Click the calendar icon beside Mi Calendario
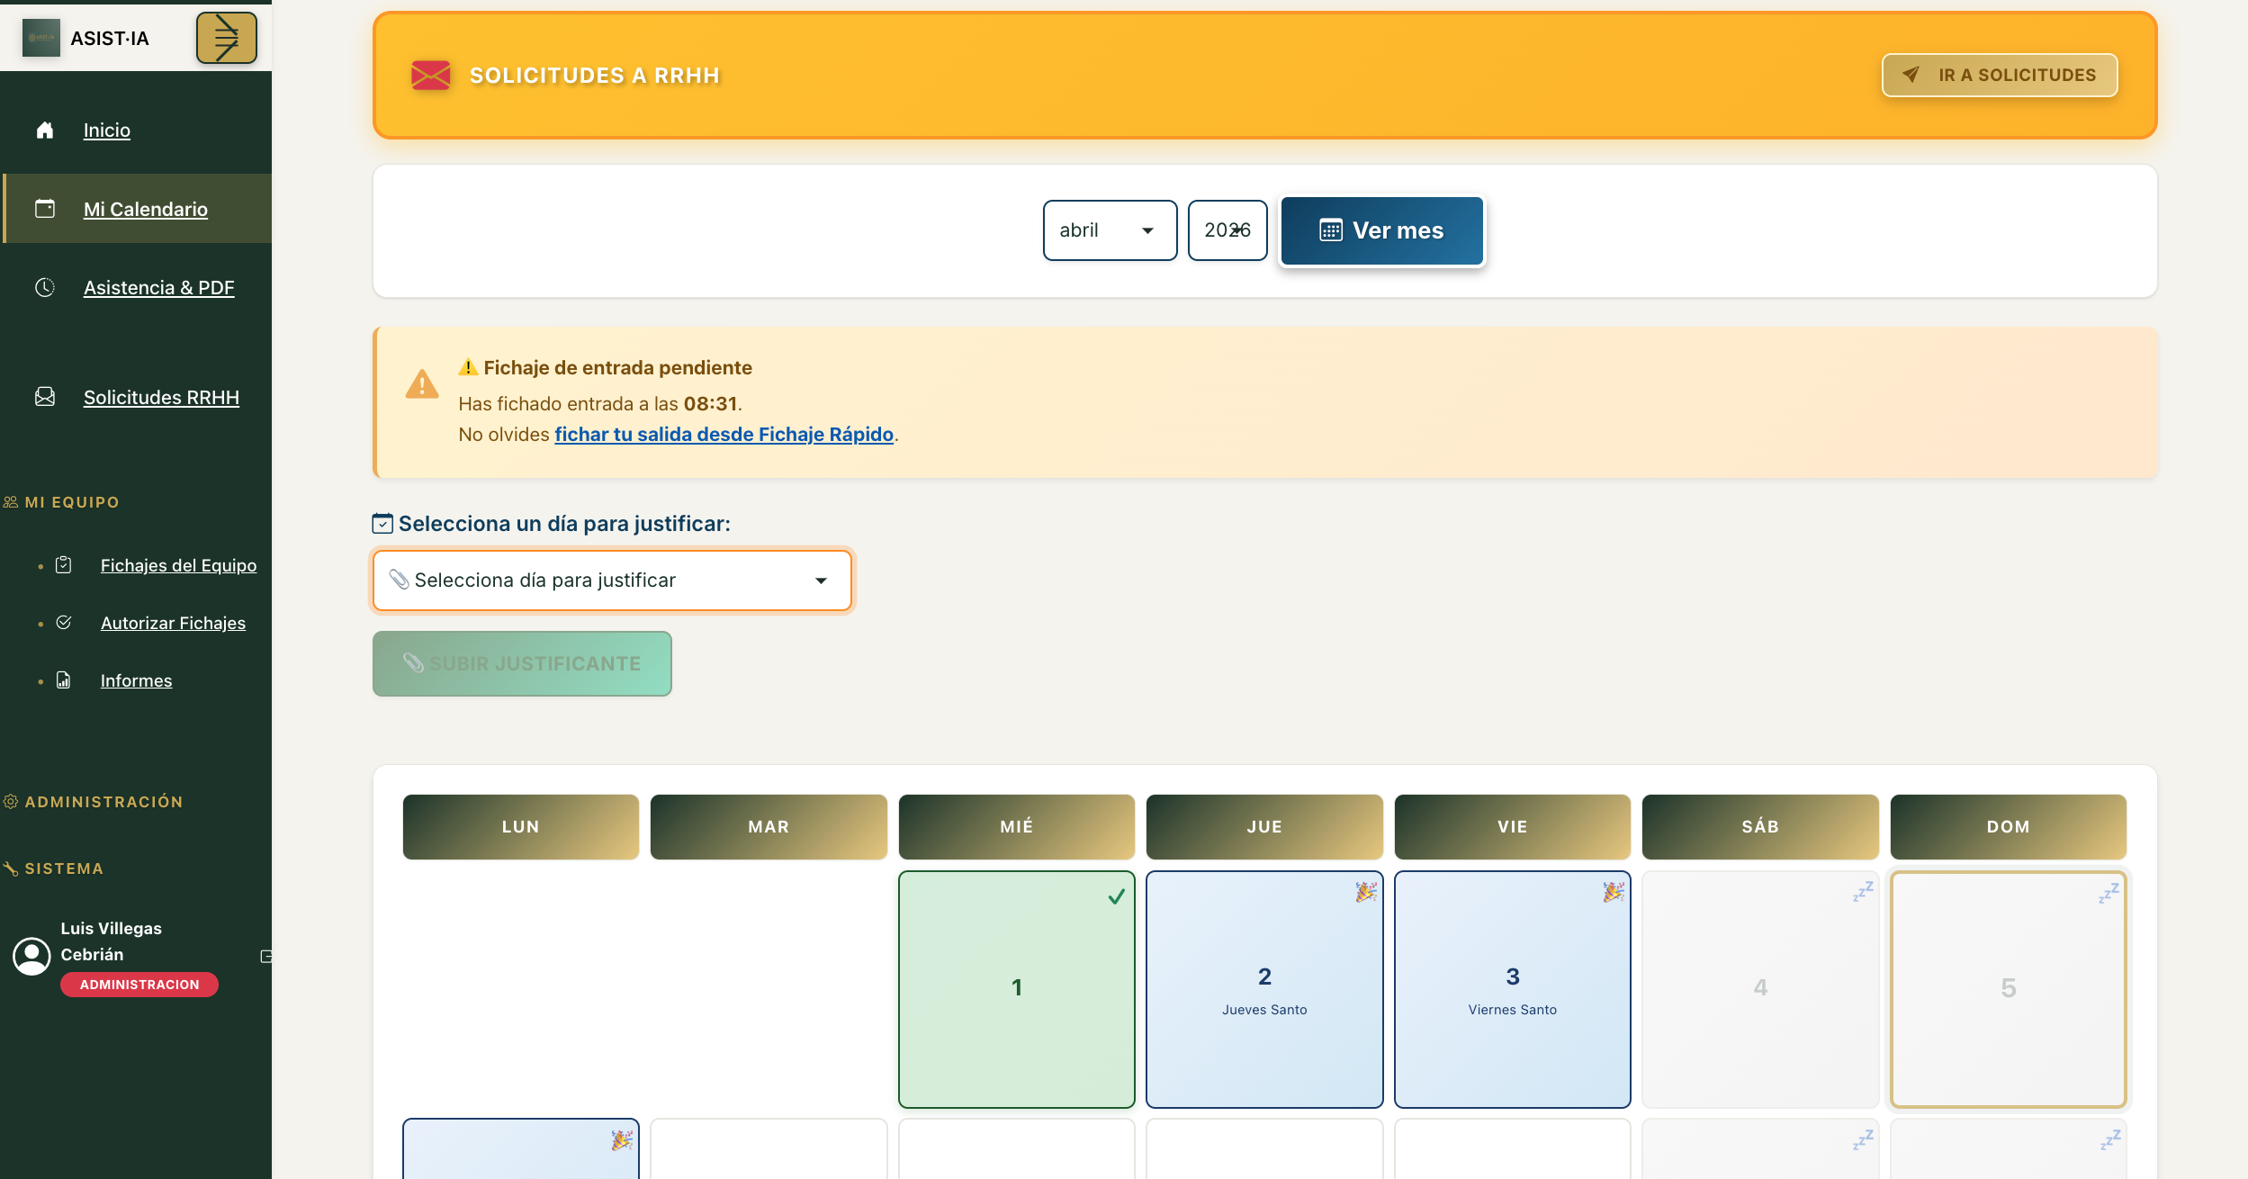 [x=45, y=209]
